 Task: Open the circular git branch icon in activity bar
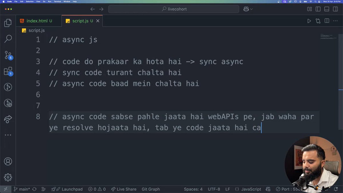(8, 87)
